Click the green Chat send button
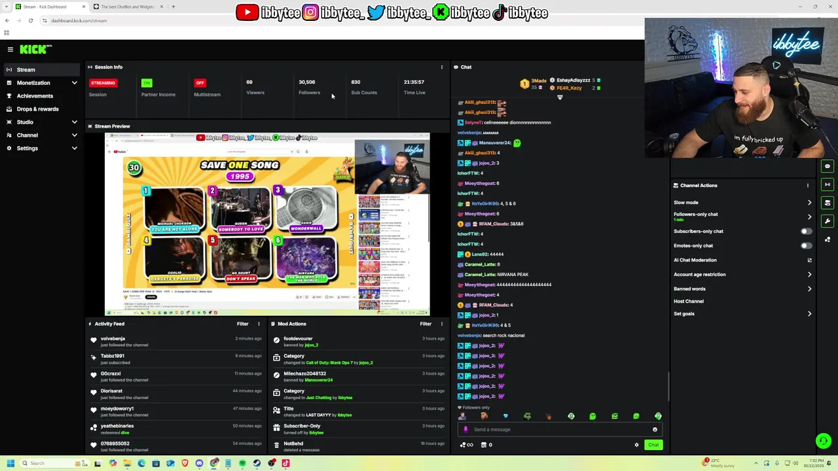Screen dimensions: 838x471 point(653,445)
